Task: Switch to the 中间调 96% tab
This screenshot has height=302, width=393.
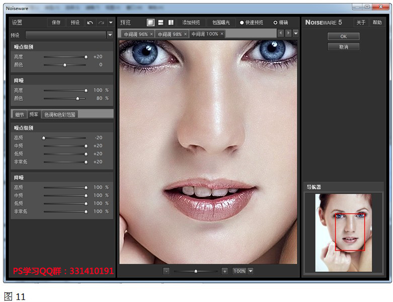Action: click(x=135, y=34)
